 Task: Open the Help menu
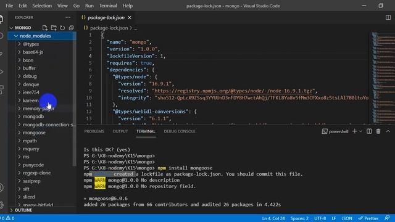(128, 6)
